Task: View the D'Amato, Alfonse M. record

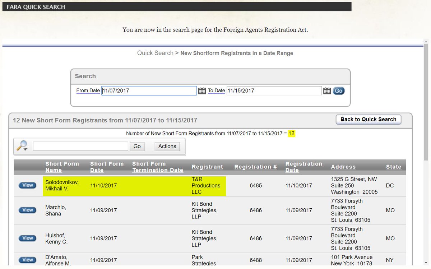Action: (28, 260)
